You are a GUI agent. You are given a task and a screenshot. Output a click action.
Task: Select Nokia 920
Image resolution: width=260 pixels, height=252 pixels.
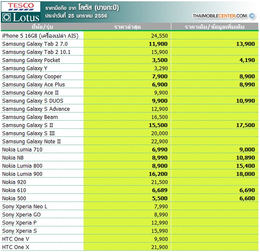pos(14,182)
